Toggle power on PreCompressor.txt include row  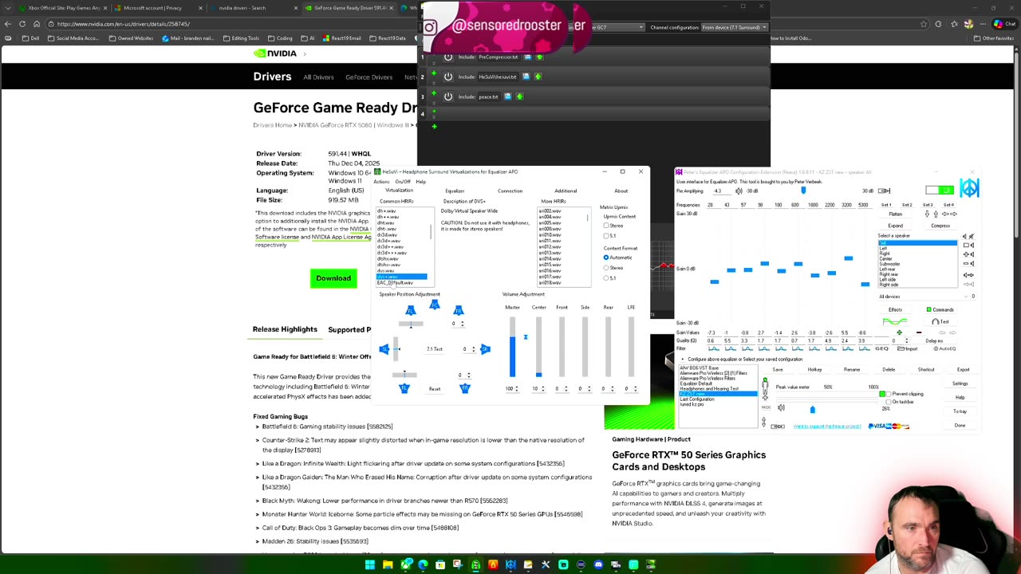coord(448,57)
